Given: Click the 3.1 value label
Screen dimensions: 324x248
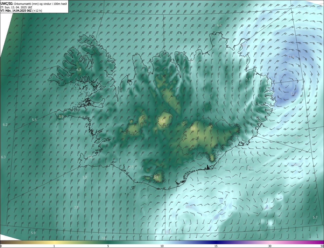Looking at the screenshot, I should pyautogui.click(x=156, y=177).
